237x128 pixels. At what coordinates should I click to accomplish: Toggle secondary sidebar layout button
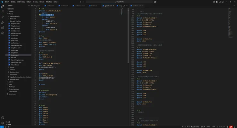click(x=223, y=2)
